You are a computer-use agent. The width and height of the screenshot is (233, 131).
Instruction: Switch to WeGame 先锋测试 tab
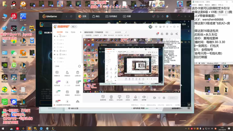tap(111, 16)
